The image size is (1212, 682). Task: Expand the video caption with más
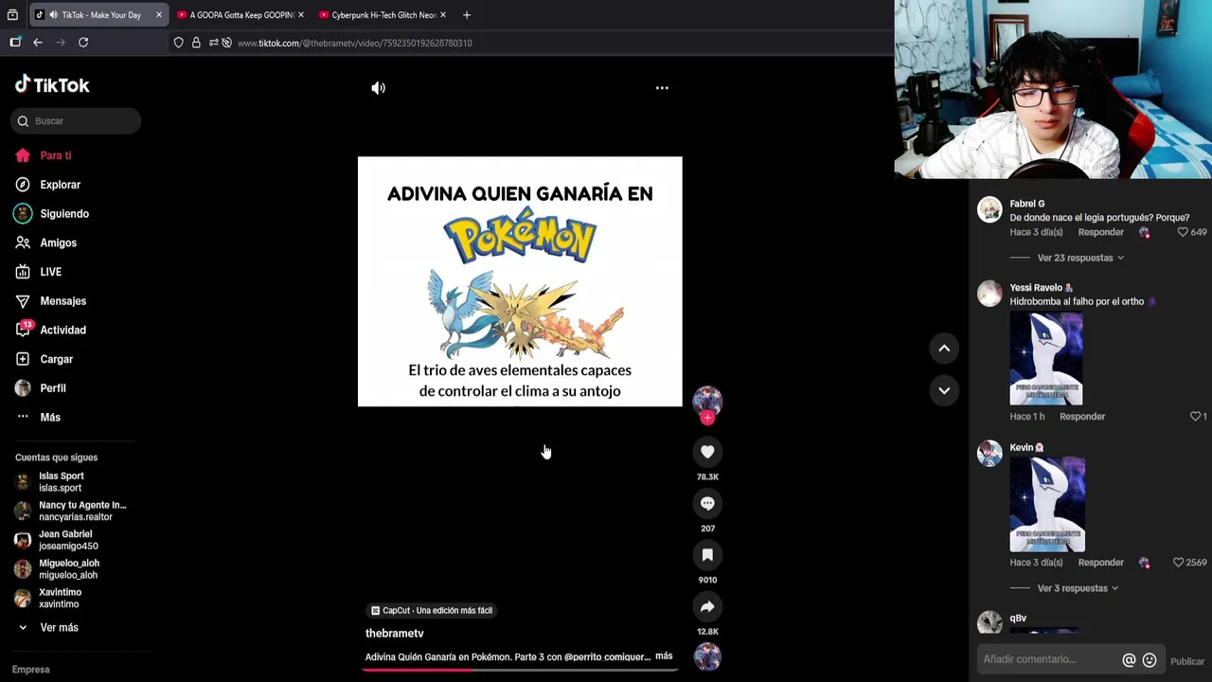point(664,656)
